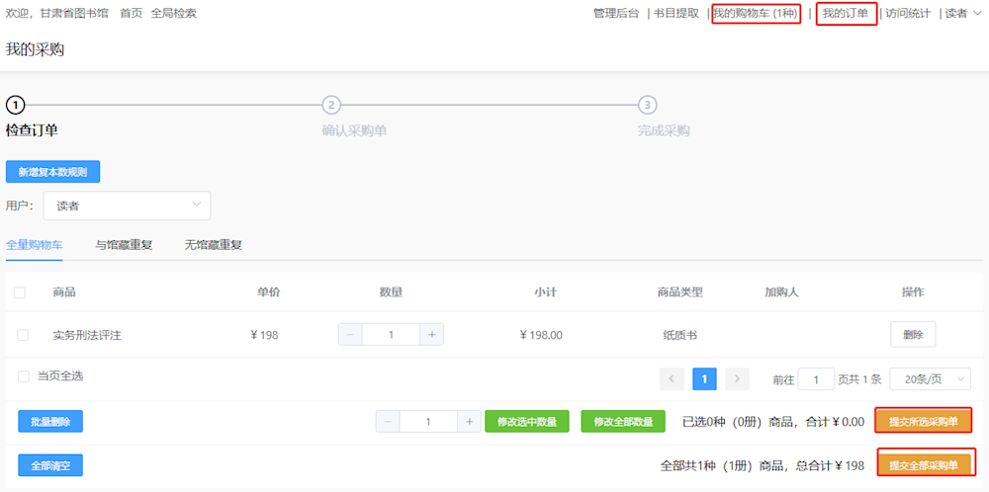The image size is (989, 492).
Task: Click step 2 circle 确认采购单
Action: (331, 105)
